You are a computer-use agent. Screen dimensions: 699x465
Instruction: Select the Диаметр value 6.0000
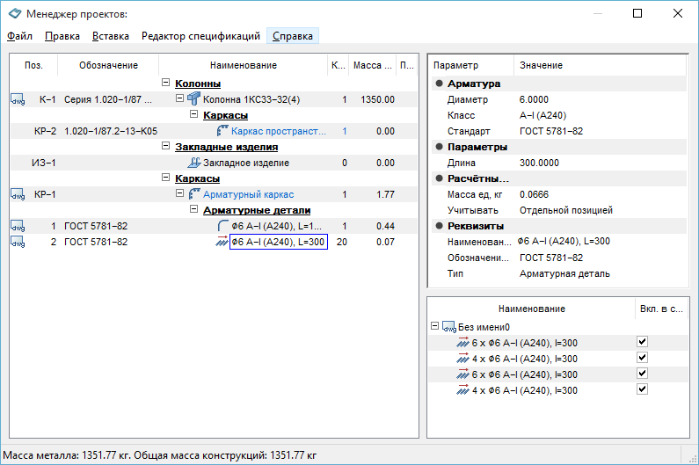point(534,99)
